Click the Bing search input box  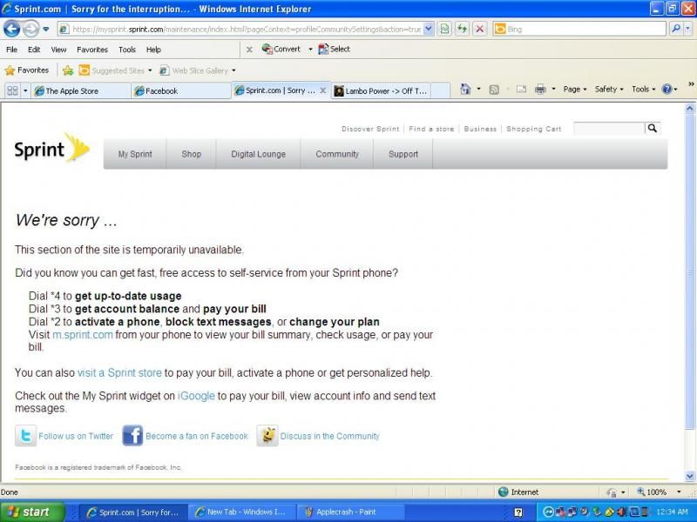point(585,29)
